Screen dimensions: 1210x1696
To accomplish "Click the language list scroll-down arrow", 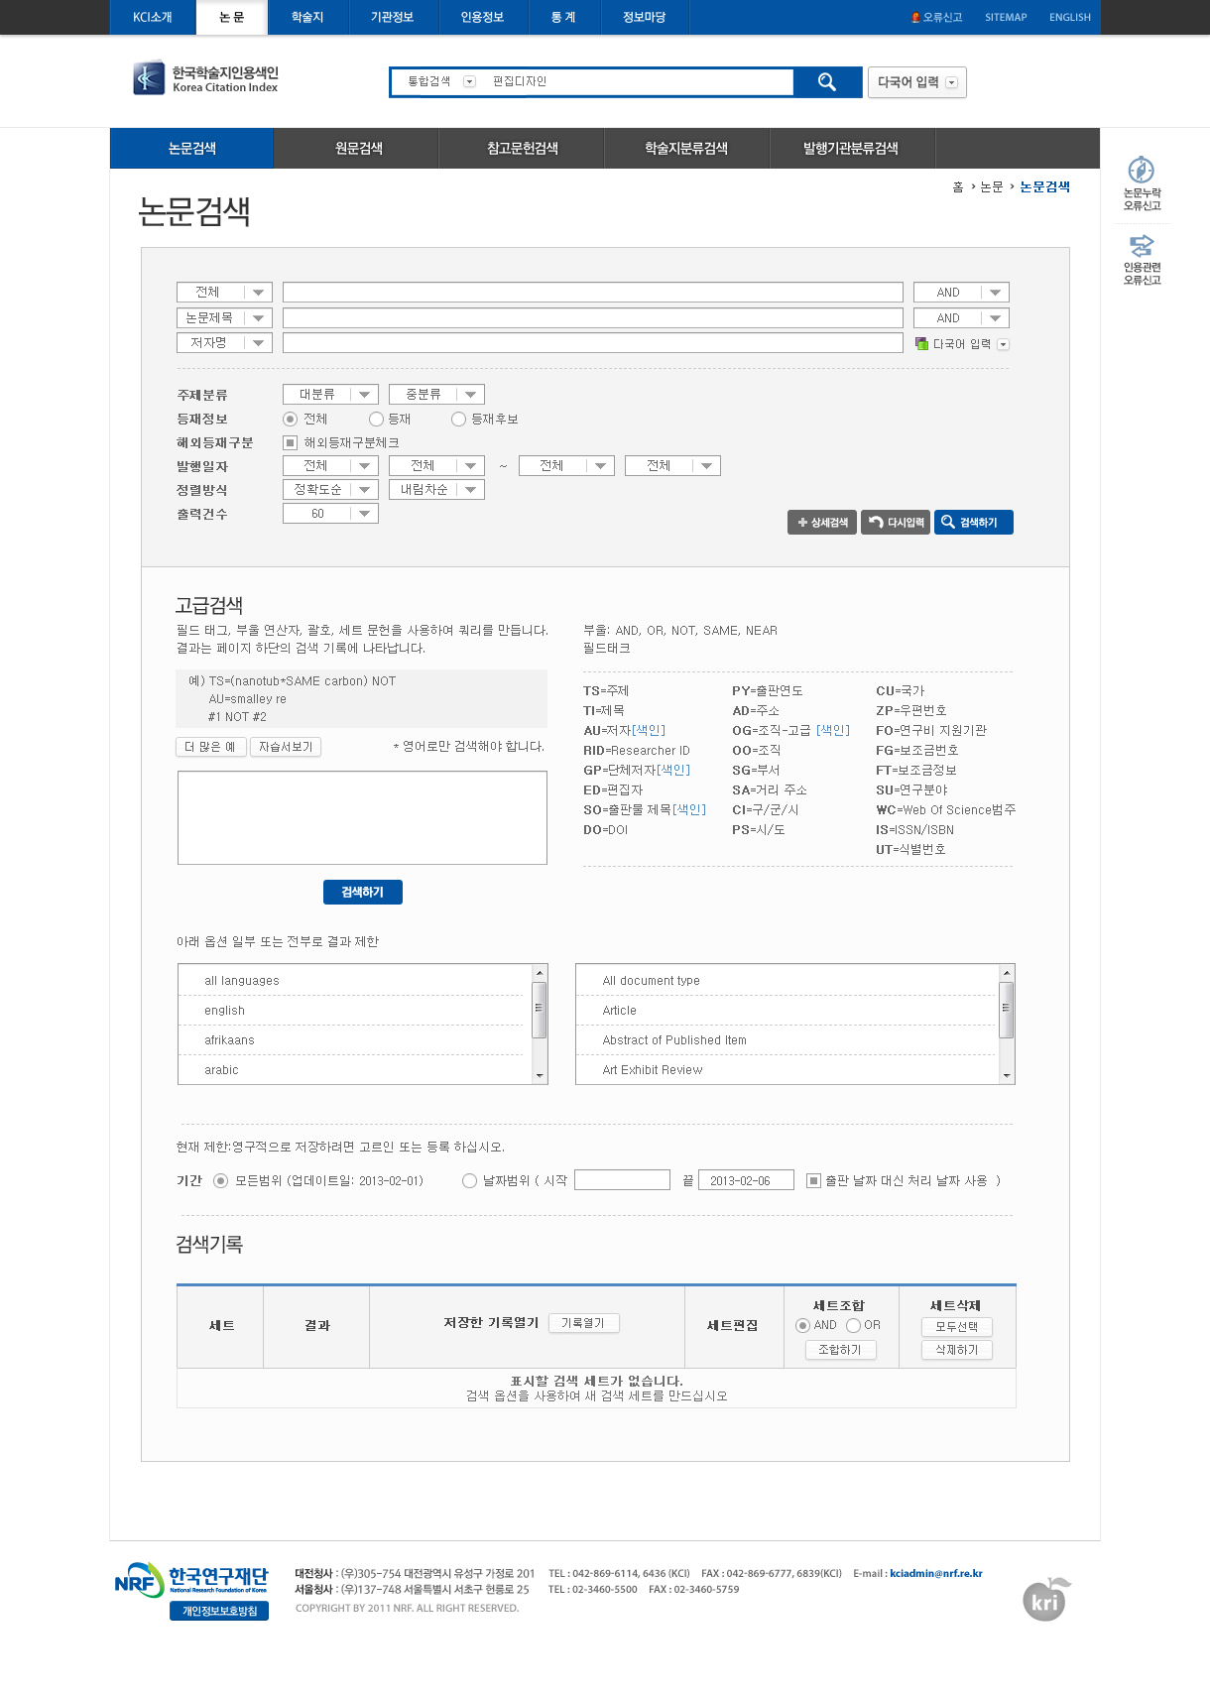I will [x=540, y=1076].
